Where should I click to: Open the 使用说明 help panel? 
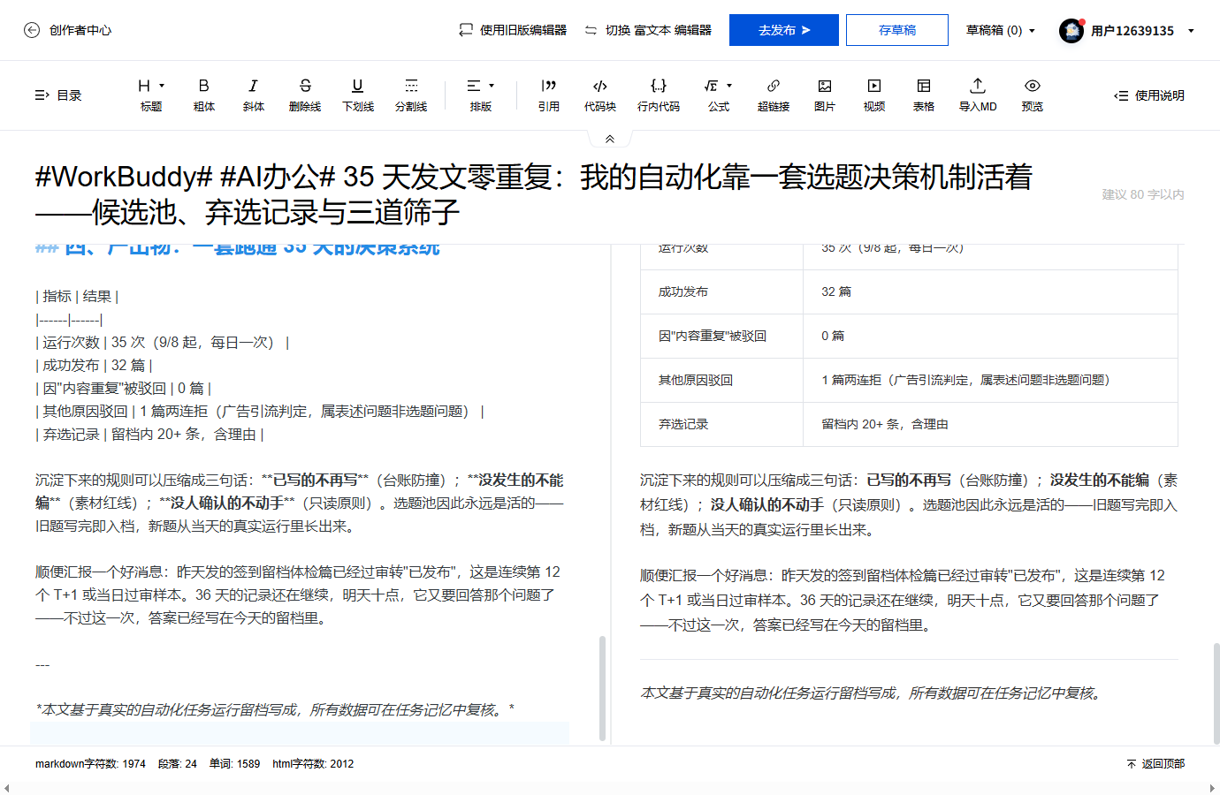[1149, 95]
